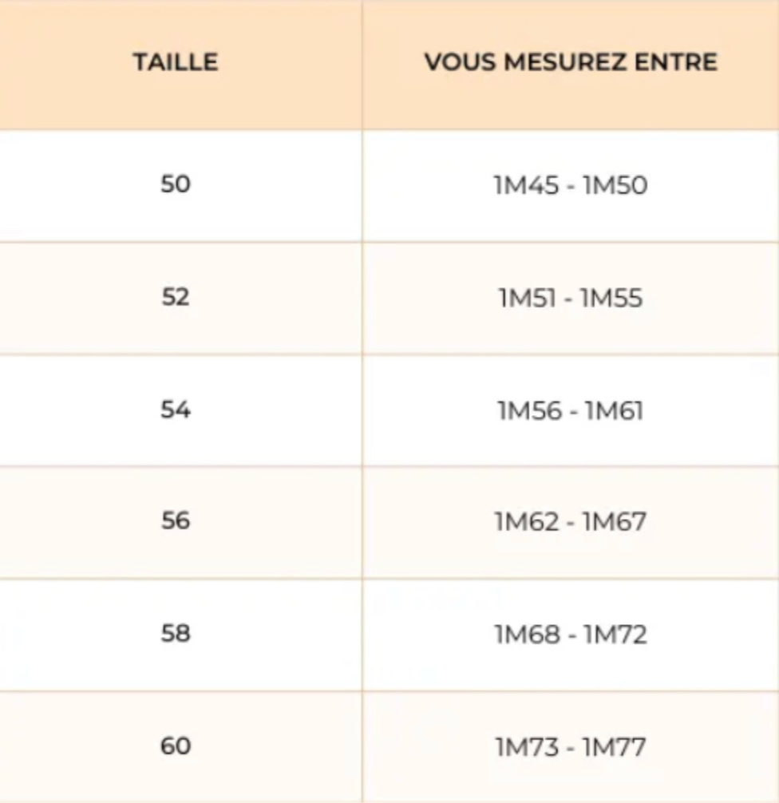Click the 1M62 value in size 56 row

527,522
